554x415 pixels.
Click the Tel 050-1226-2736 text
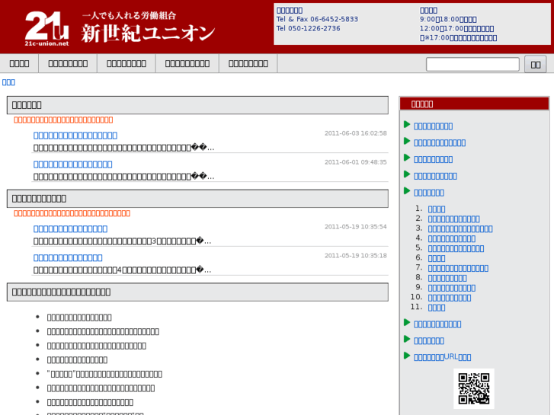[308, 28]
